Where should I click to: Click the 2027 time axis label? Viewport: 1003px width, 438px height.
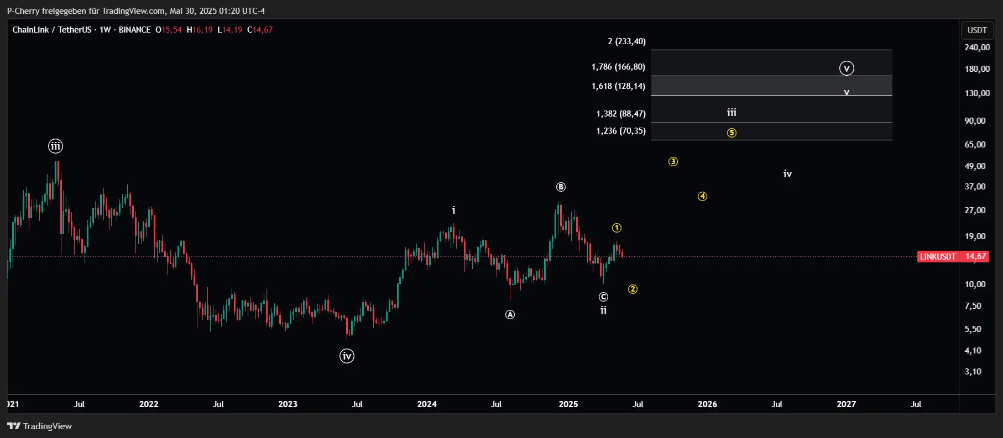[x=847, y=404]
